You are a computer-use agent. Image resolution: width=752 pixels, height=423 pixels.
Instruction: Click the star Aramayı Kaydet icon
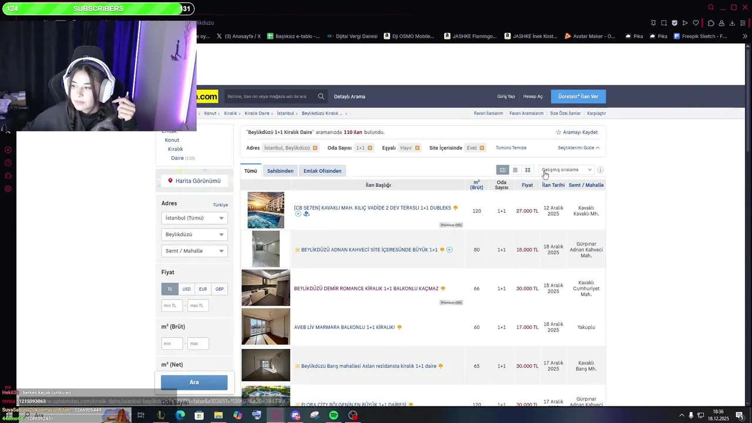(x=559, y=132)
